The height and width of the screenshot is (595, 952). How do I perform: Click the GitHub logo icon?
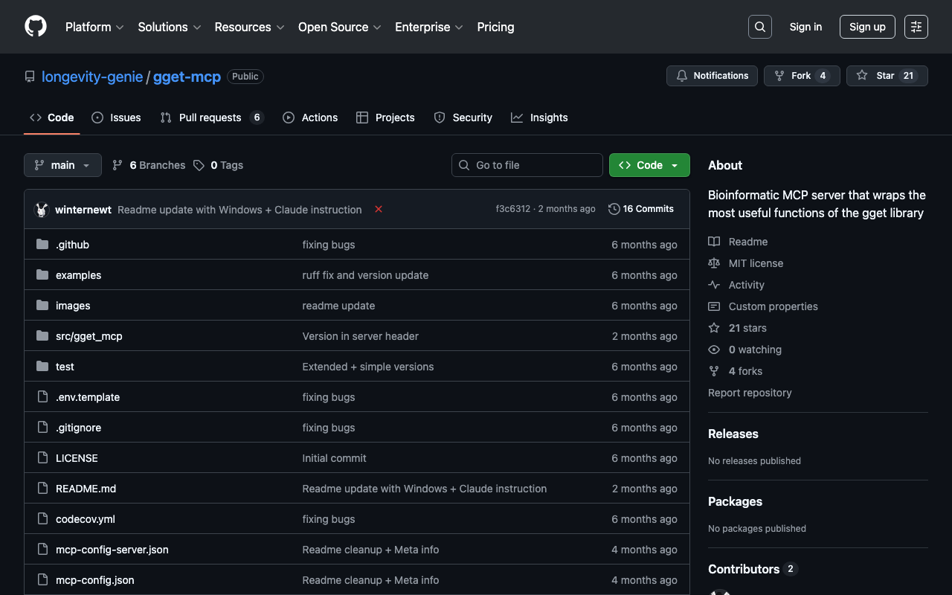36,27
